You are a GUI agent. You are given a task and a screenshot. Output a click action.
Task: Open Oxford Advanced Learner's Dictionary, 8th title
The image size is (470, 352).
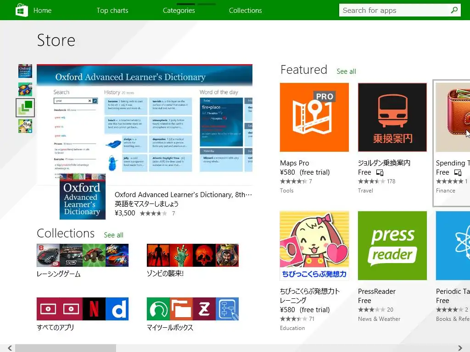[x=183, y=194]
